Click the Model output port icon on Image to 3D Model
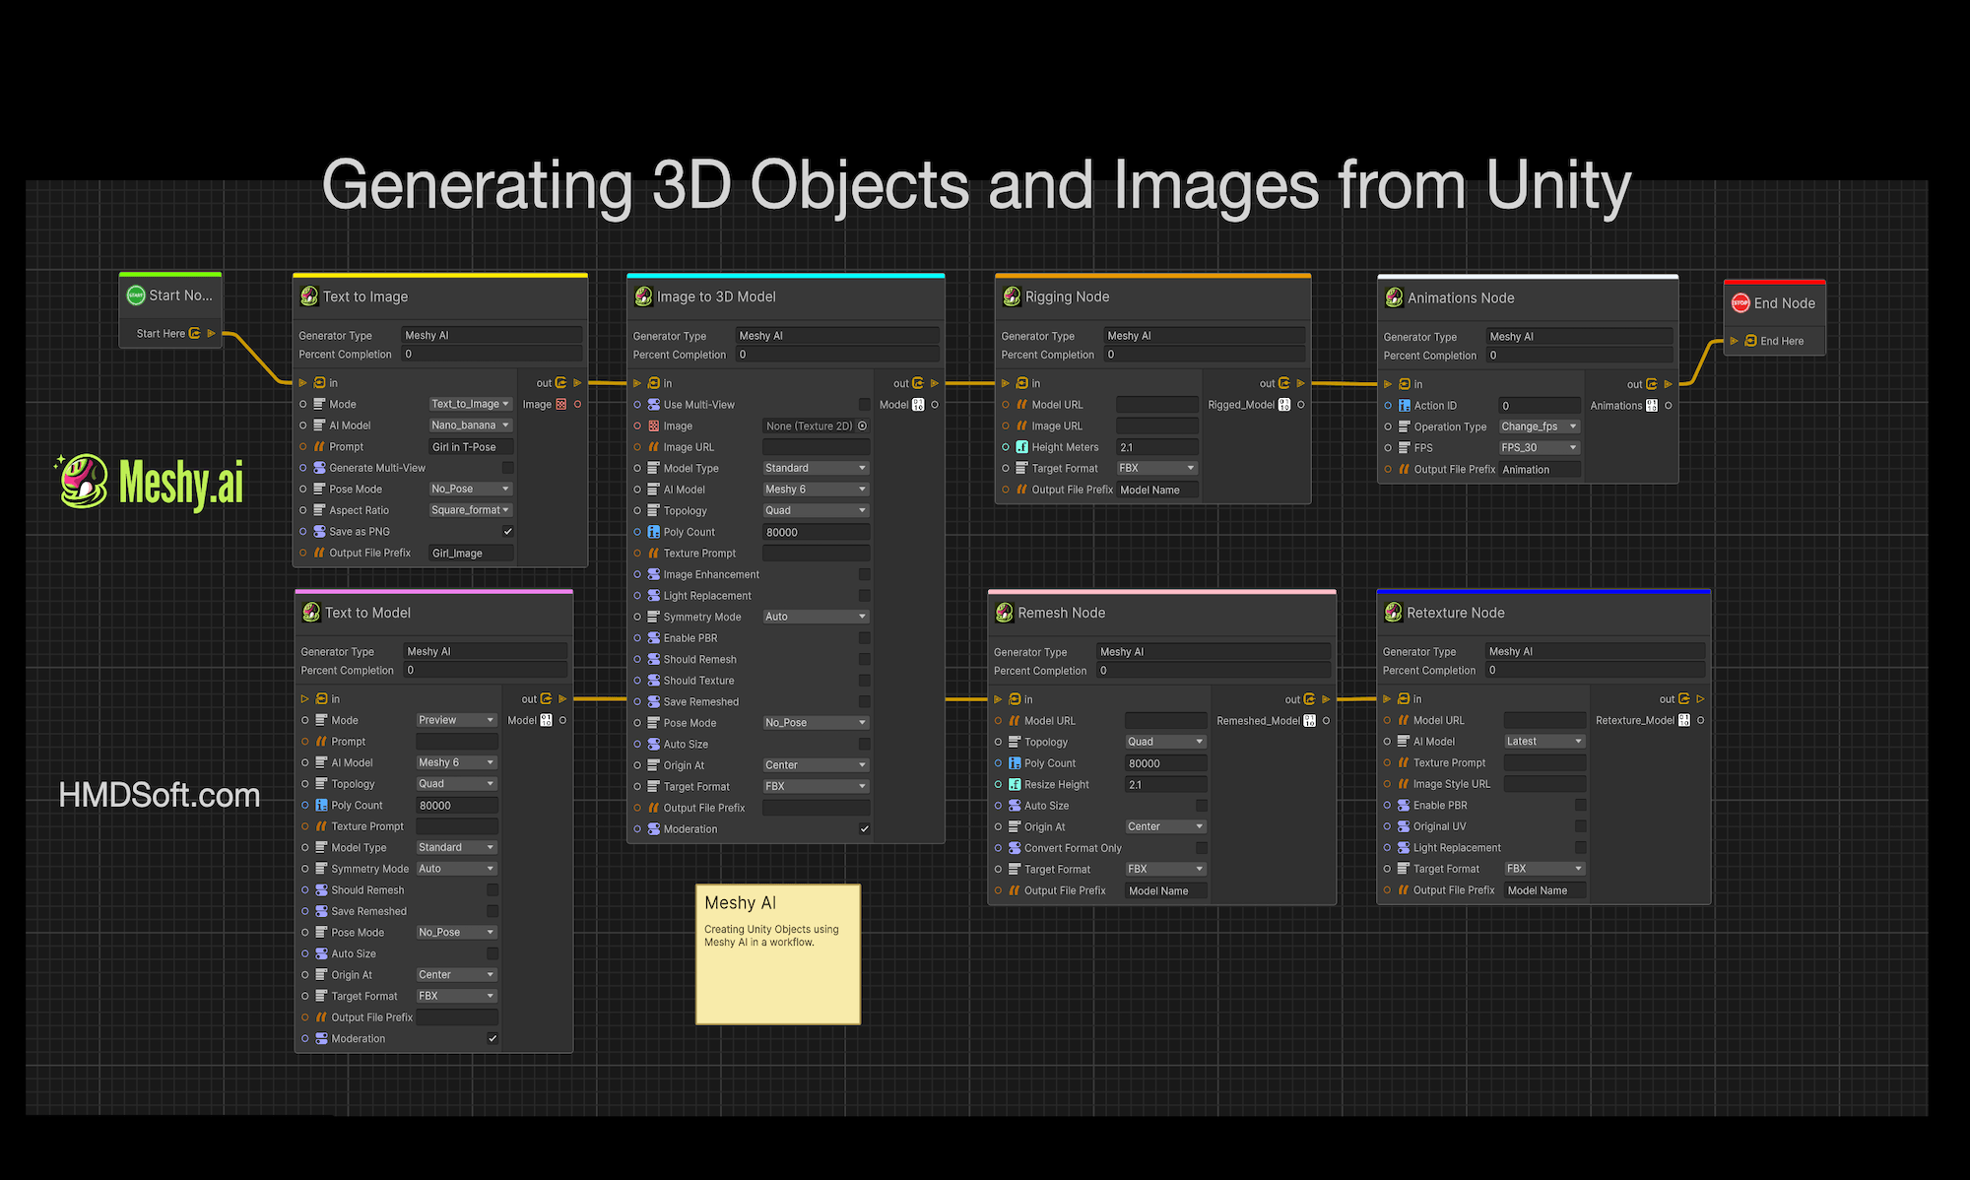This screenshot has width=1970, height=1180. tap(918, 405)
